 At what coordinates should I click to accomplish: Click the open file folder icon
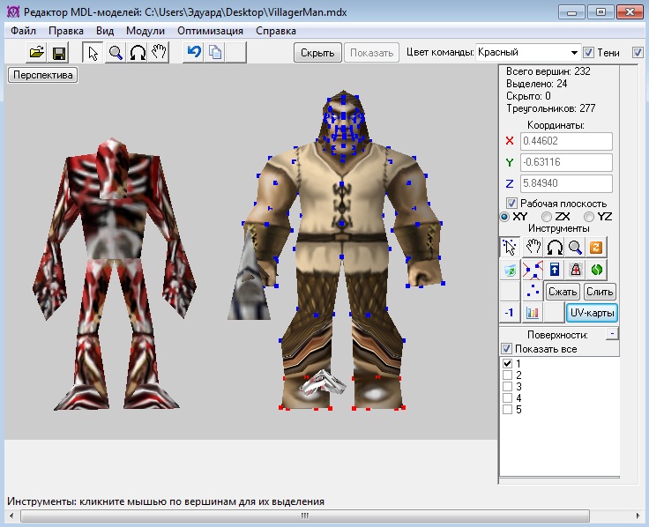pos(37,53)
